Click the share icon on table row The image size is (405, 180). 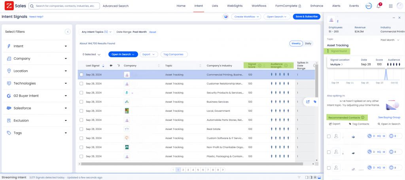308,101
